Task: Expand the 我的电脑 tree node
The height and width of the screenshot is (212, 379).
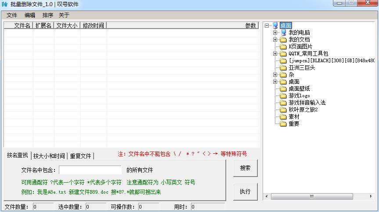Action: (275, 32)
